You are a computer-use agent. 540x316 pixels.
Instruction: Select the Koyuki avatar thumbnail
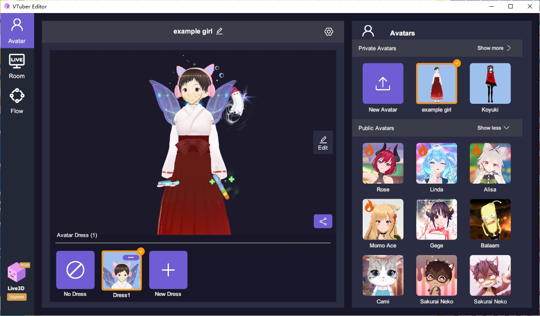(x=490, y=83)
